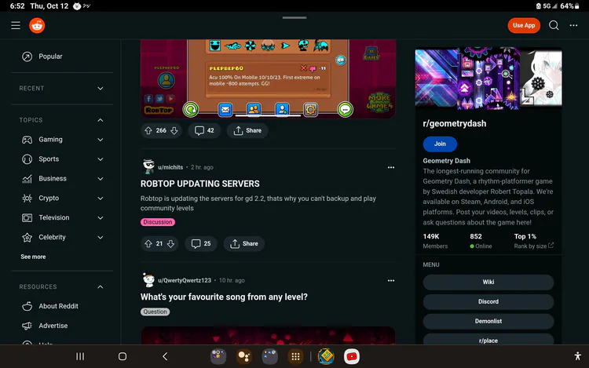
Task: Filter by the Question flair tag
Action: [x=155, y=312]
